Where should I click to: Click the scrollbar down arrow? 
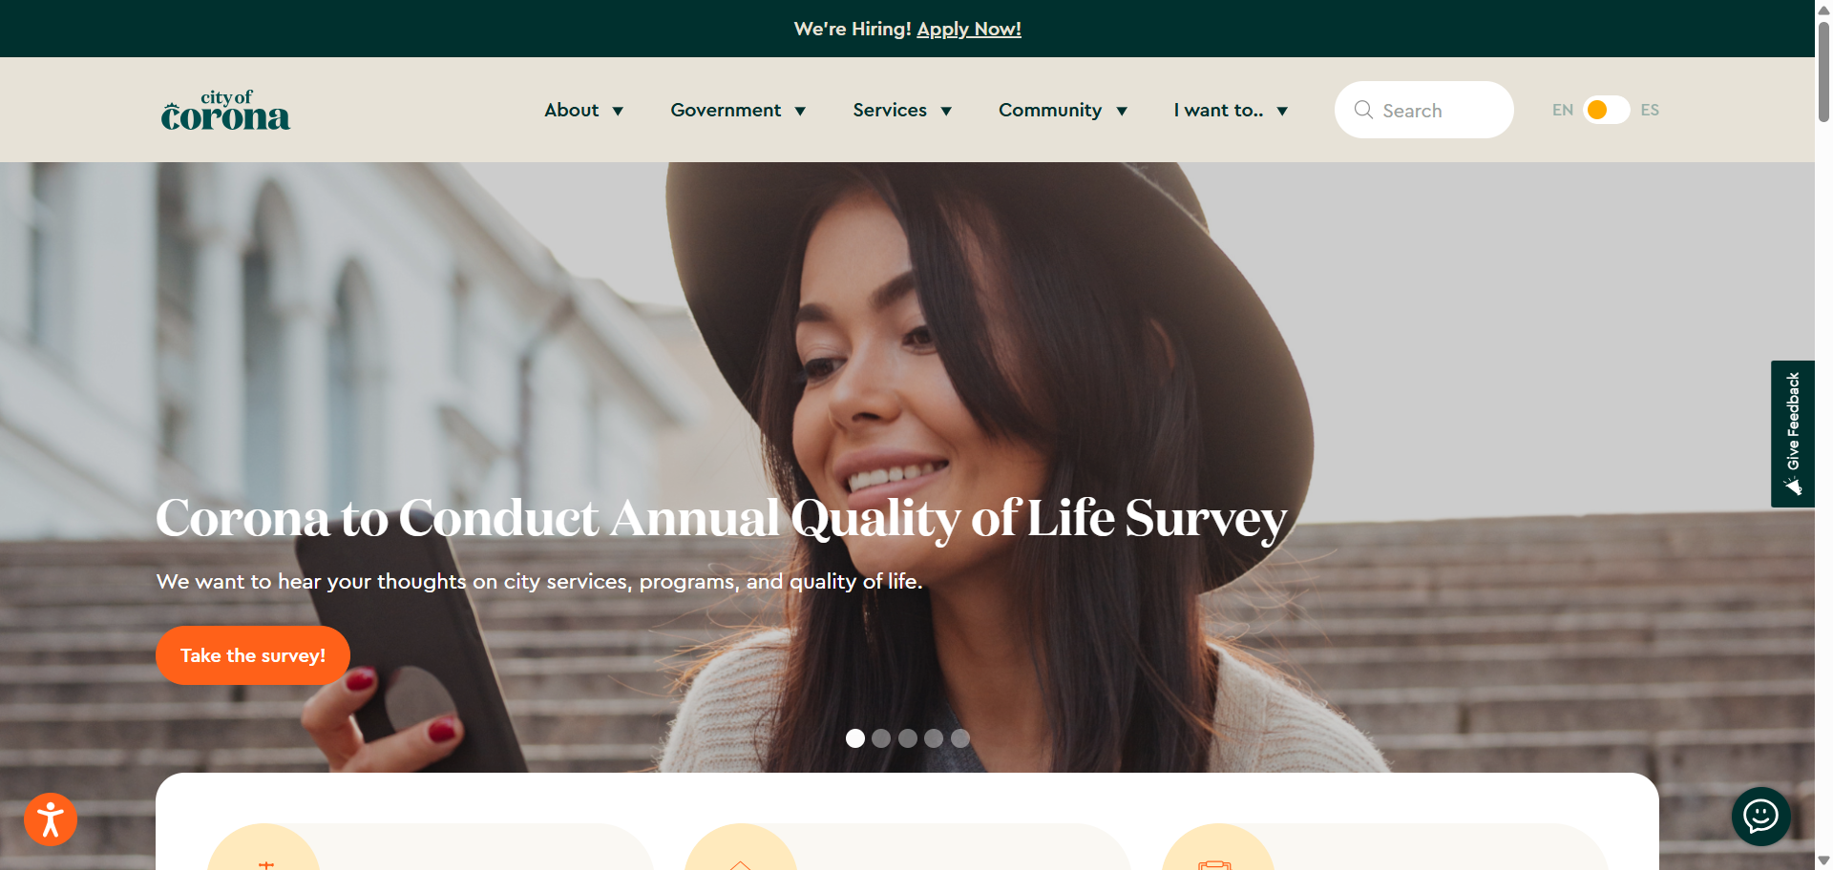pos(1823,860)
